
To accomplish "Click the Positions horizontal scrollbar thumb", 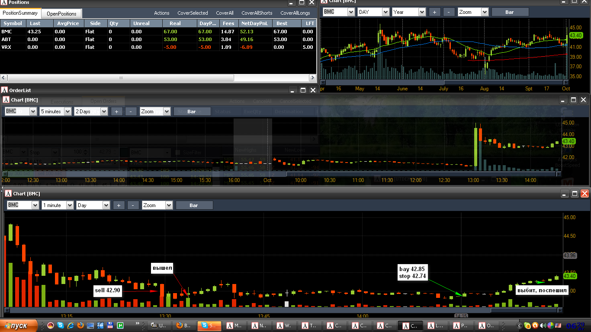I will point(120,78).
